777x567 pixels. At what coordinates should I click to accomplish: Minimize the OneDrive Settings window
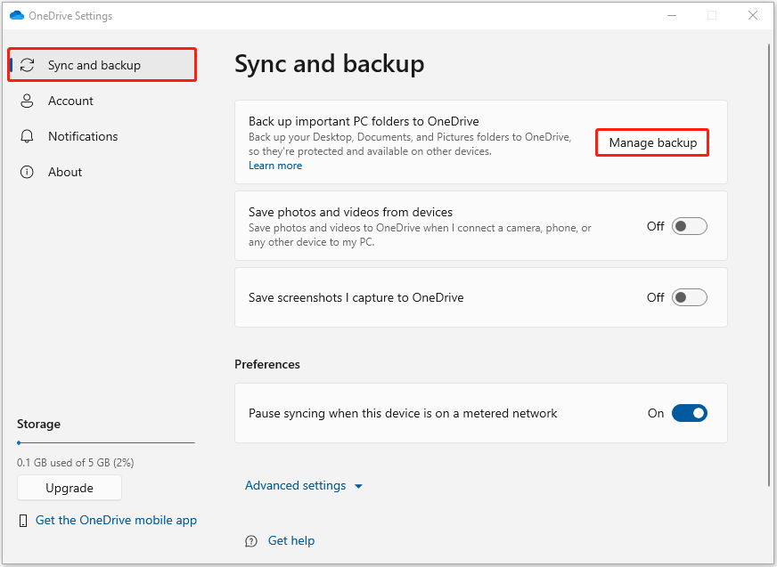672,15
